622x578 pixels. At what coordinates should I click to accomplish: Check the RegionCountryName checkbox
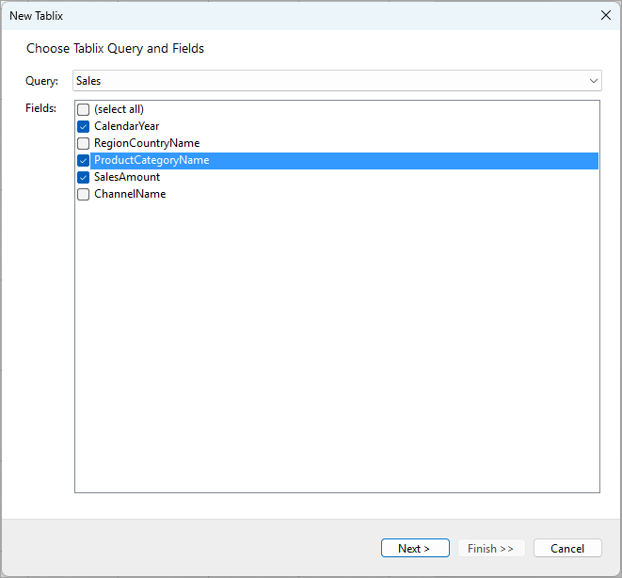[x=84, y=143]
